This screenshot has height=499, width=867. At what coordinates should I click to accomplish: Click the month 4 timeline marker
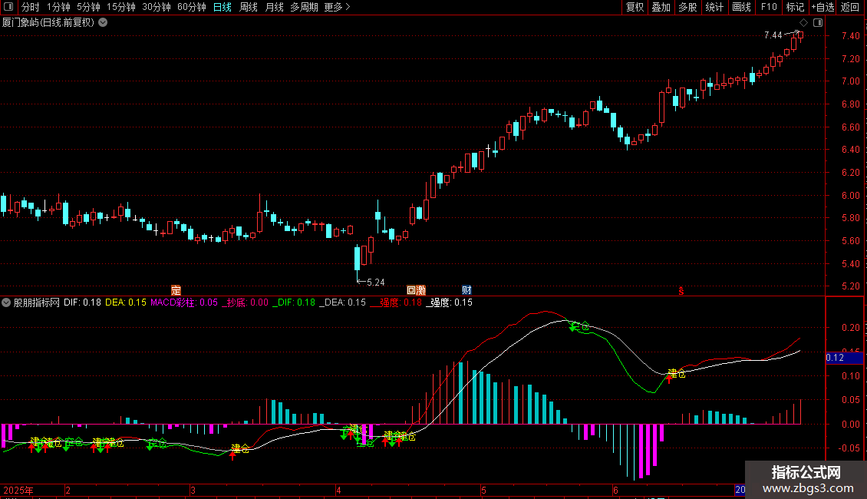(338, 491)
